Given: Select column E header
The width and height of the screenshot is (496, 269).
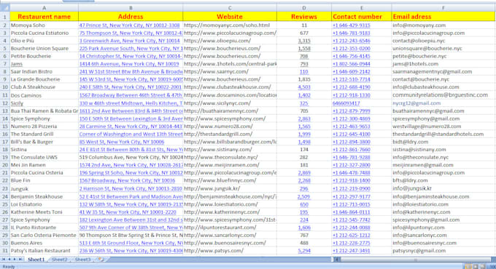Looking at the screenshot, I should click(x=361, y=8).
